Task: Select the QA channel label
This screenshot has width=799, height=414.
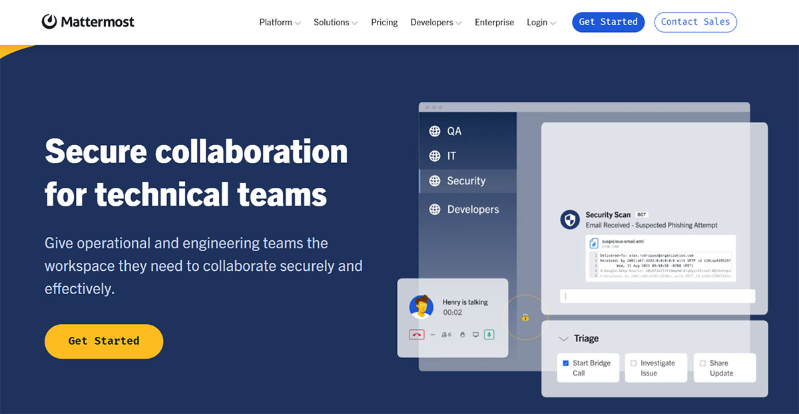Action: pos(454,131)
